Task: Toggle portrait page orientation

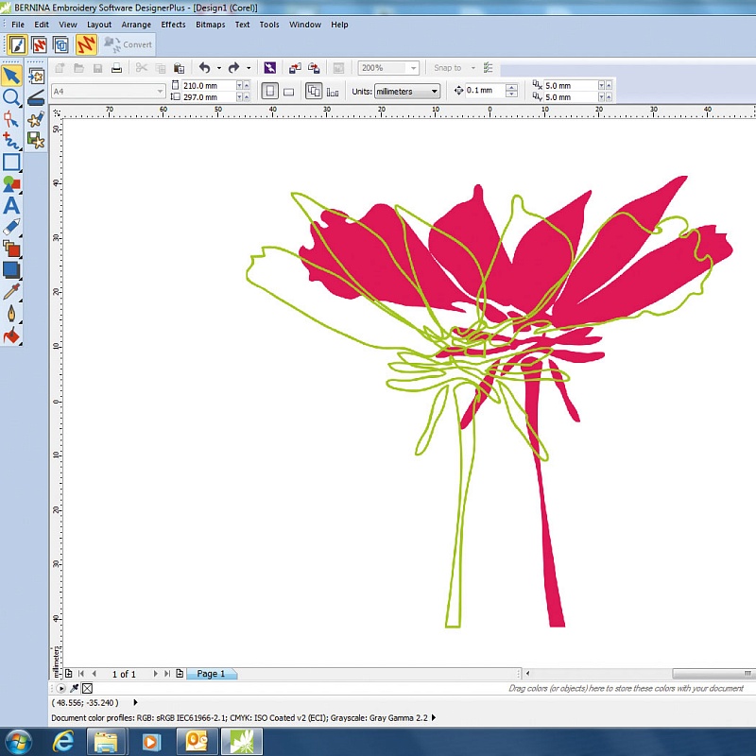Action: click(x=269, y=92)
